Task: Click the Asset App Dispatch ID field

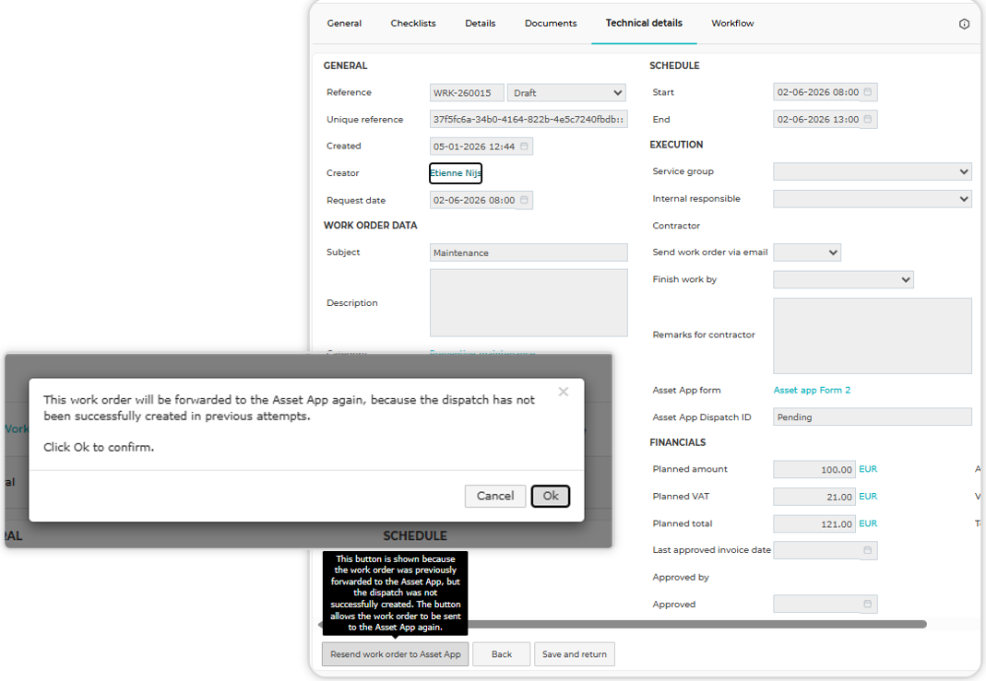Action: pos(873,417)
